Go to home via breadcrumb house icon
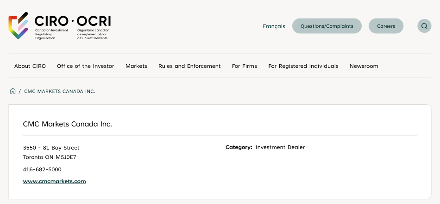This screenshot has width=440, height=204. 13,91
